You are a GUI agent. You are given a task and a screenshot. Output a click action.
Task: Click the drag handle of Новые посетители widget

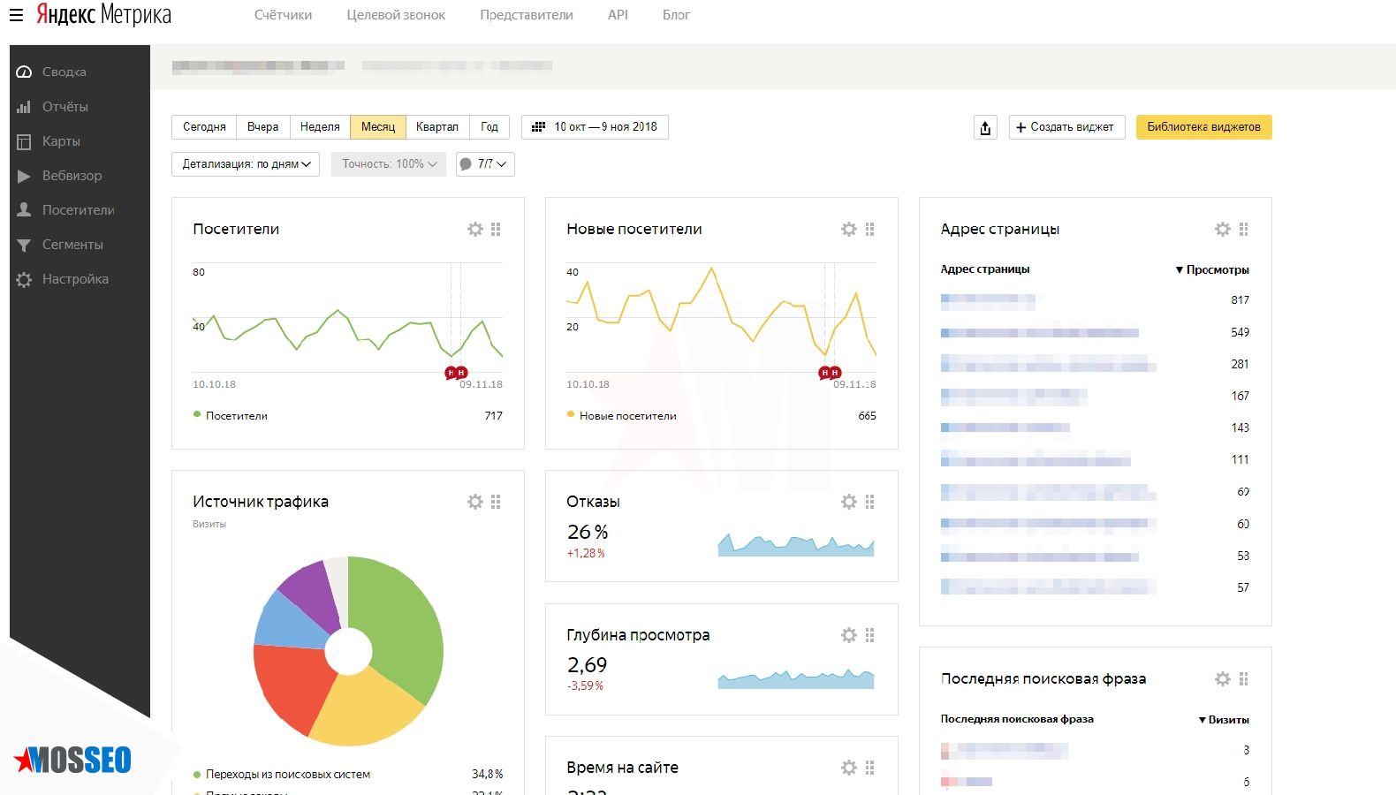tap(869, 229)
